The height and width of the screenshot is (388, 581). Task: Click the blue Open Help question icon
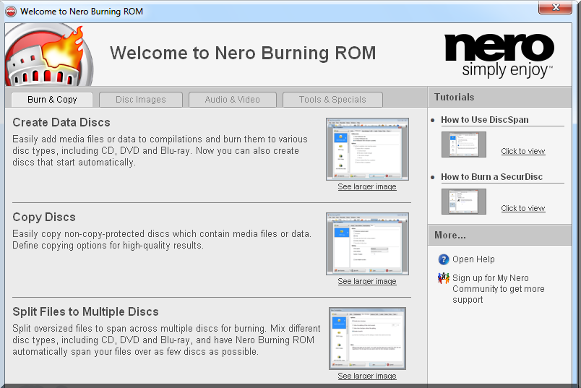(444, 259)
